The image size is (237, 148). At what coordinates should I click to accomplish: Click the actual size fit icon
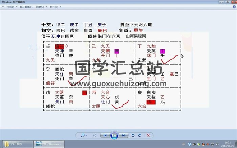click(x=94, y=135)
